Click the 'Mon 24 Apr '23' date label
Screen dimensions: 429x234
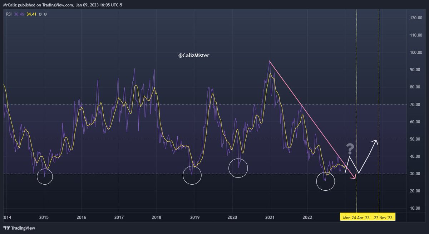356,217
